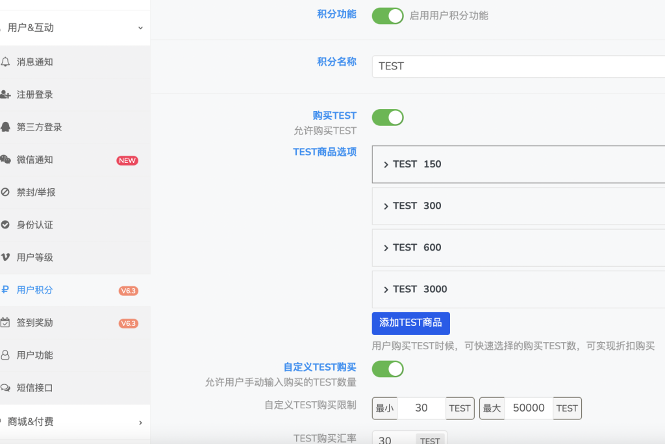Open the TEST 3000 product details

[x=419, y=290]
